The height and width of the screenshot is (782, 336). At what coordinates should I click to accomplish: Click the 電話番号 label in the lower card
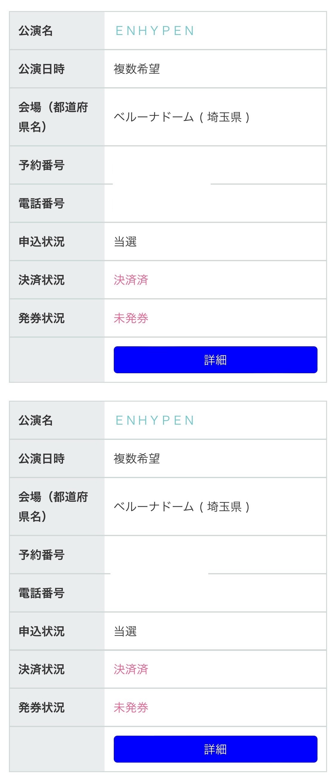[42, 593]
